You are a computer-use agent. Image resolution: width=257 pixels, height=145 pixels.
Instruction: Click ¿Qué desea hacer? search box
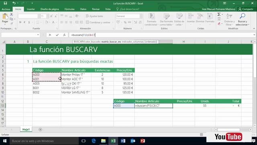[128, 9]
